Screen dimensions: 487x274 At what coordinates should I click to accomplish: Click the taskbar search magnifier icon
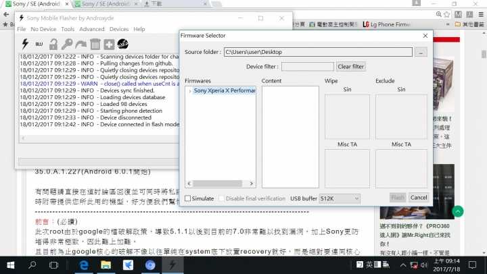[32, 265]
